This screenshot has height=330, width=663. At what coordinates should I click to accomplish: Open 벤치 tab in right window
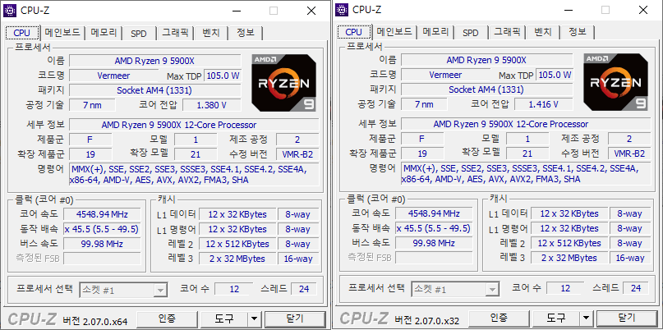coord(543,33)
